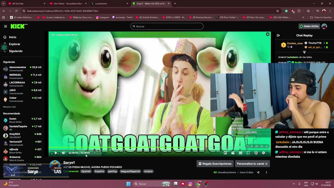Share the video via share icon
Image resolution: width=334 pixels, height=188 pixels.
point(258,172)
